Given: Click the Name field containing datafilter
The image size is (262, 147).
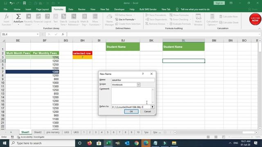Looking at the screenshot, I should coord(133,80).
